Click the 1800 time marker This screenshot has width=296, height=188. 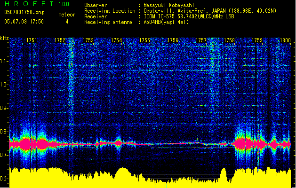click(x=285, y=40)
